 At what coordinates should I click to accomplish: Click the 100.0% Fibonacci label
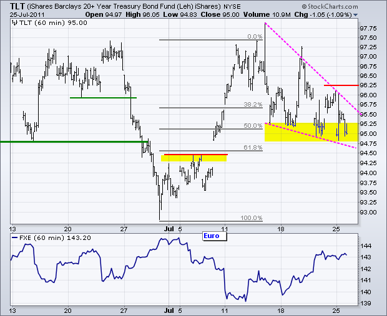click(x=252, y=218)
